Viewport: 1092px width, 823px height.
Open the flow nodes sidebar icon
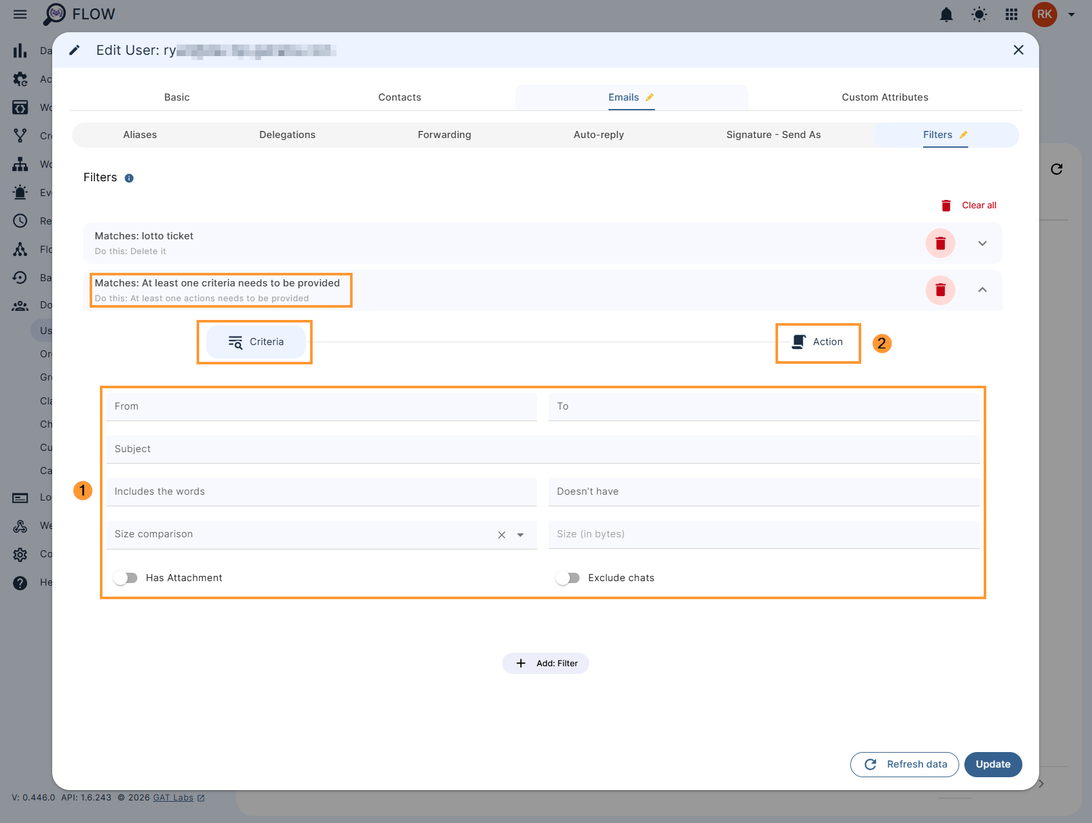pos(20,249)
